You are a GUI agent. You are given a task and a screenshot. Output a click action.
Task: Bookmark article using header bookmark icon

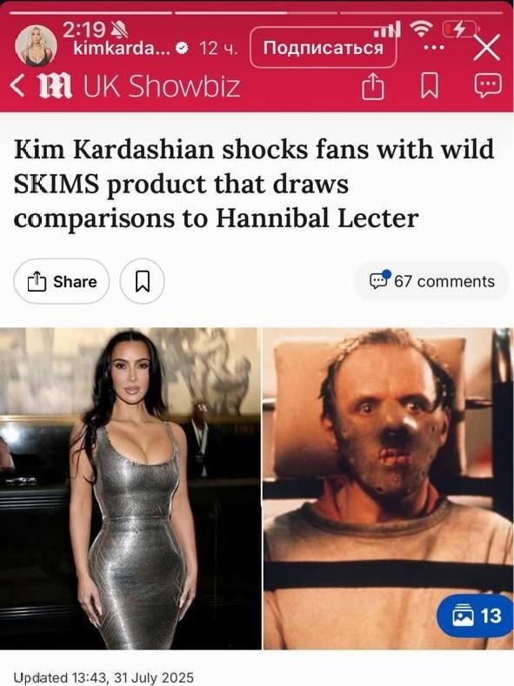click(x=429, y=86)
